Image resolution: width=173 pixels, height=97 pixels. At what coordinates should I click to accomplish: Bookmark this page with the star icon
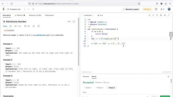click(139, 4)
